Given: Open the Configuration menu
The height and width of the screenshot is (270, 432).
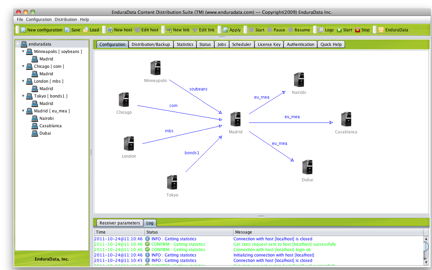Looking at the screenshot, I should (39, 20).
